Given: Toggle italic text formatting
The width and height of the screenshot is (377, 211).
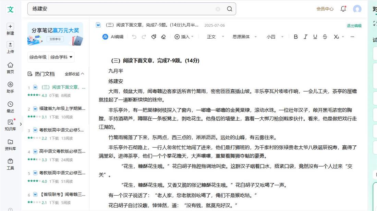Looking at the screenshot, I should (305, 37).
